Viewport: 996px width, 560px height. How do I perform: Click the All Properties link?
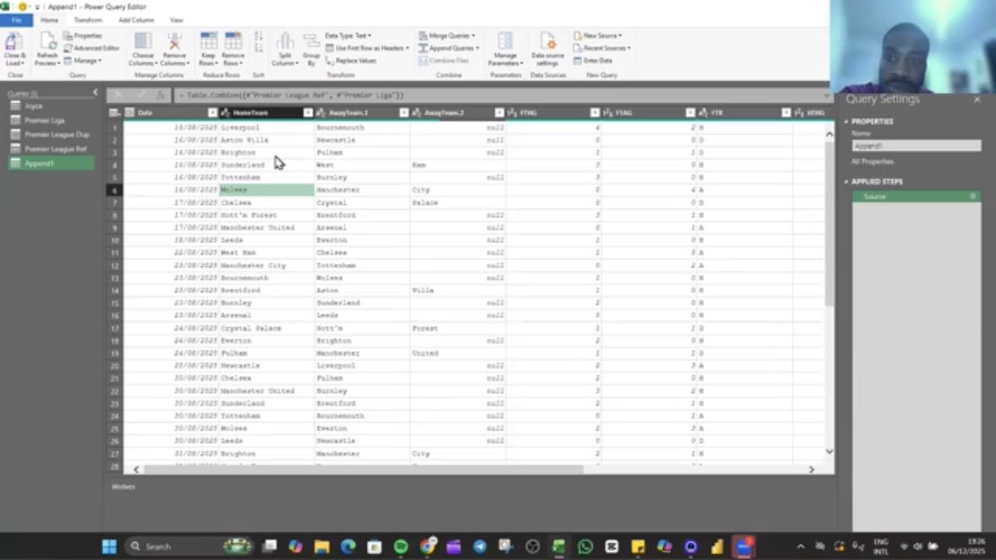[x=872, y=162]
